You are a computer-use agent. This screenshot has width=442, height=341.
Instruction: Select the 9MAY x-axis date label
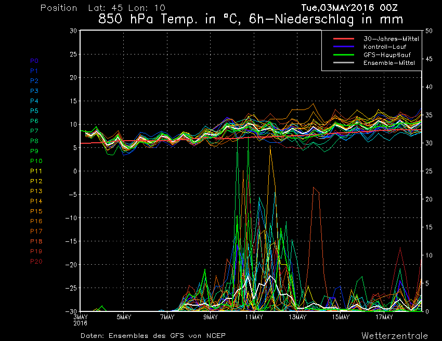coord(211,317)
